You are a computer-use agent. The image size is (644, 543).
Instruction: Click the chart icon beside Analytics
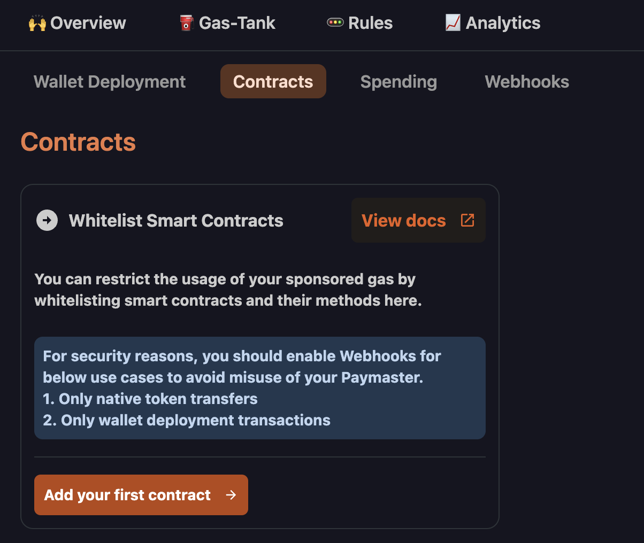pyautogui.click(x=453, y=22)
